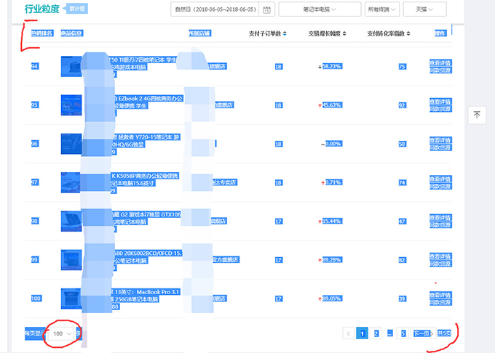The height and width of the screenshot is (353, 495).
Task: Click the 89.28% growth value
Action: tap(332, 260)
